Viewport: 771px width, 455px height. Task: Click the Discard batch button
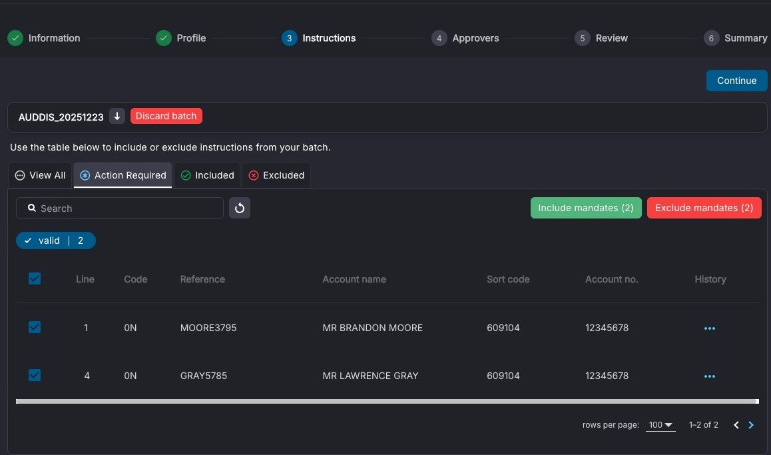click(x=166, y=116)
